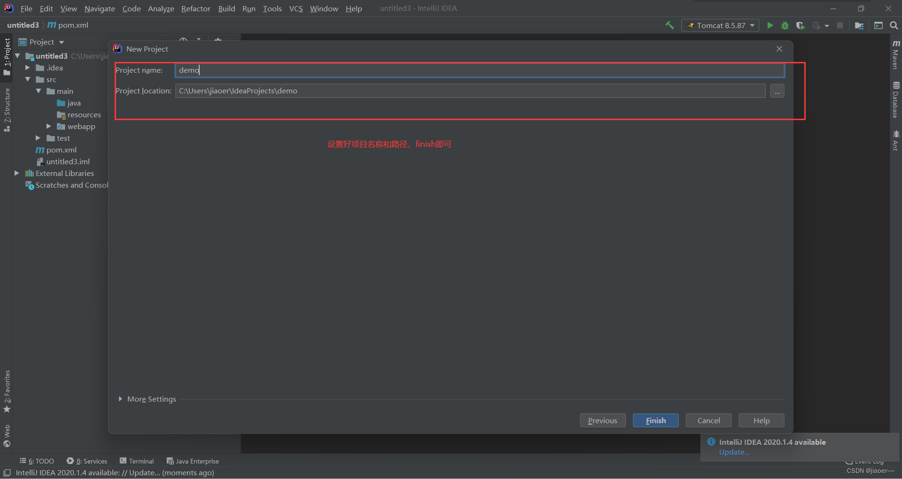Click Cancel in New Project dialog
Viewport: 902px width, 479px height.
pos(708,420)
